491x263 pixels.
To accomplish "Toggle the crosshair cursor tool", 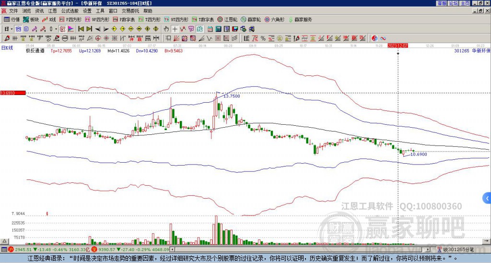I will [x=175, y=29].
